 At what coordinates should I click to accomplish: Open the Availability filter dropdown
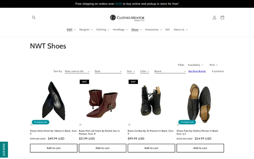195,65
